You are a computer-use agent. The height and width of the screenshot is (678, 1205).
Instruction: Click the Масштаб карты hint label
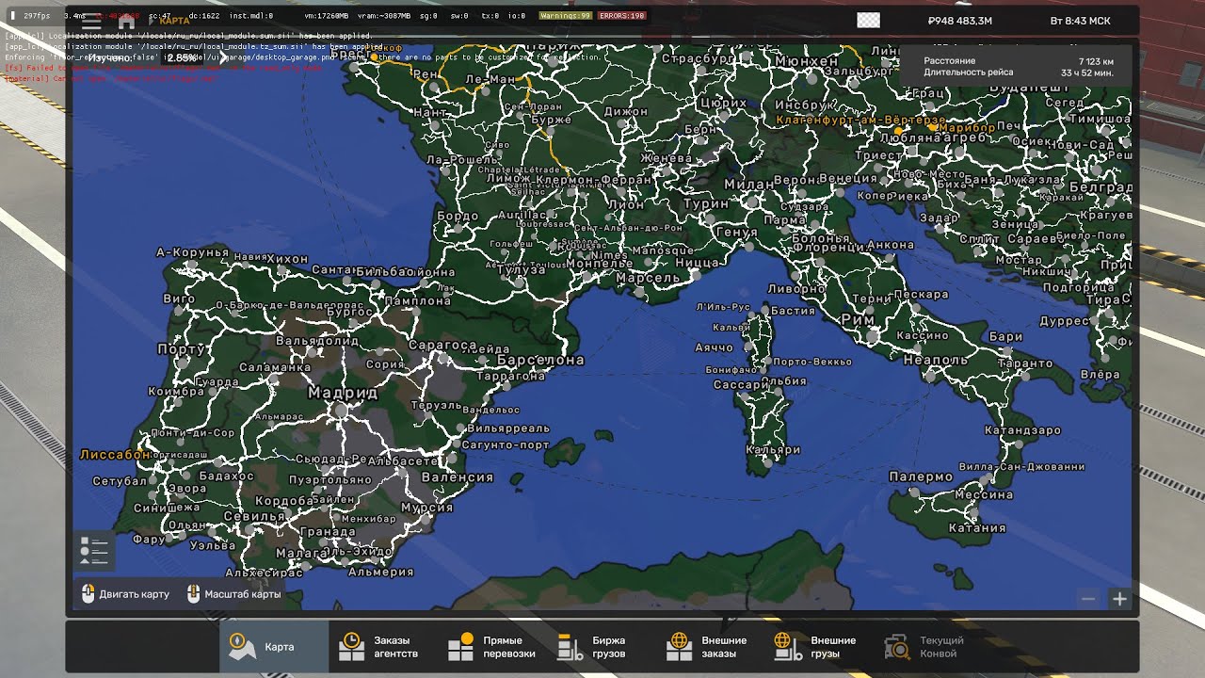243,594
